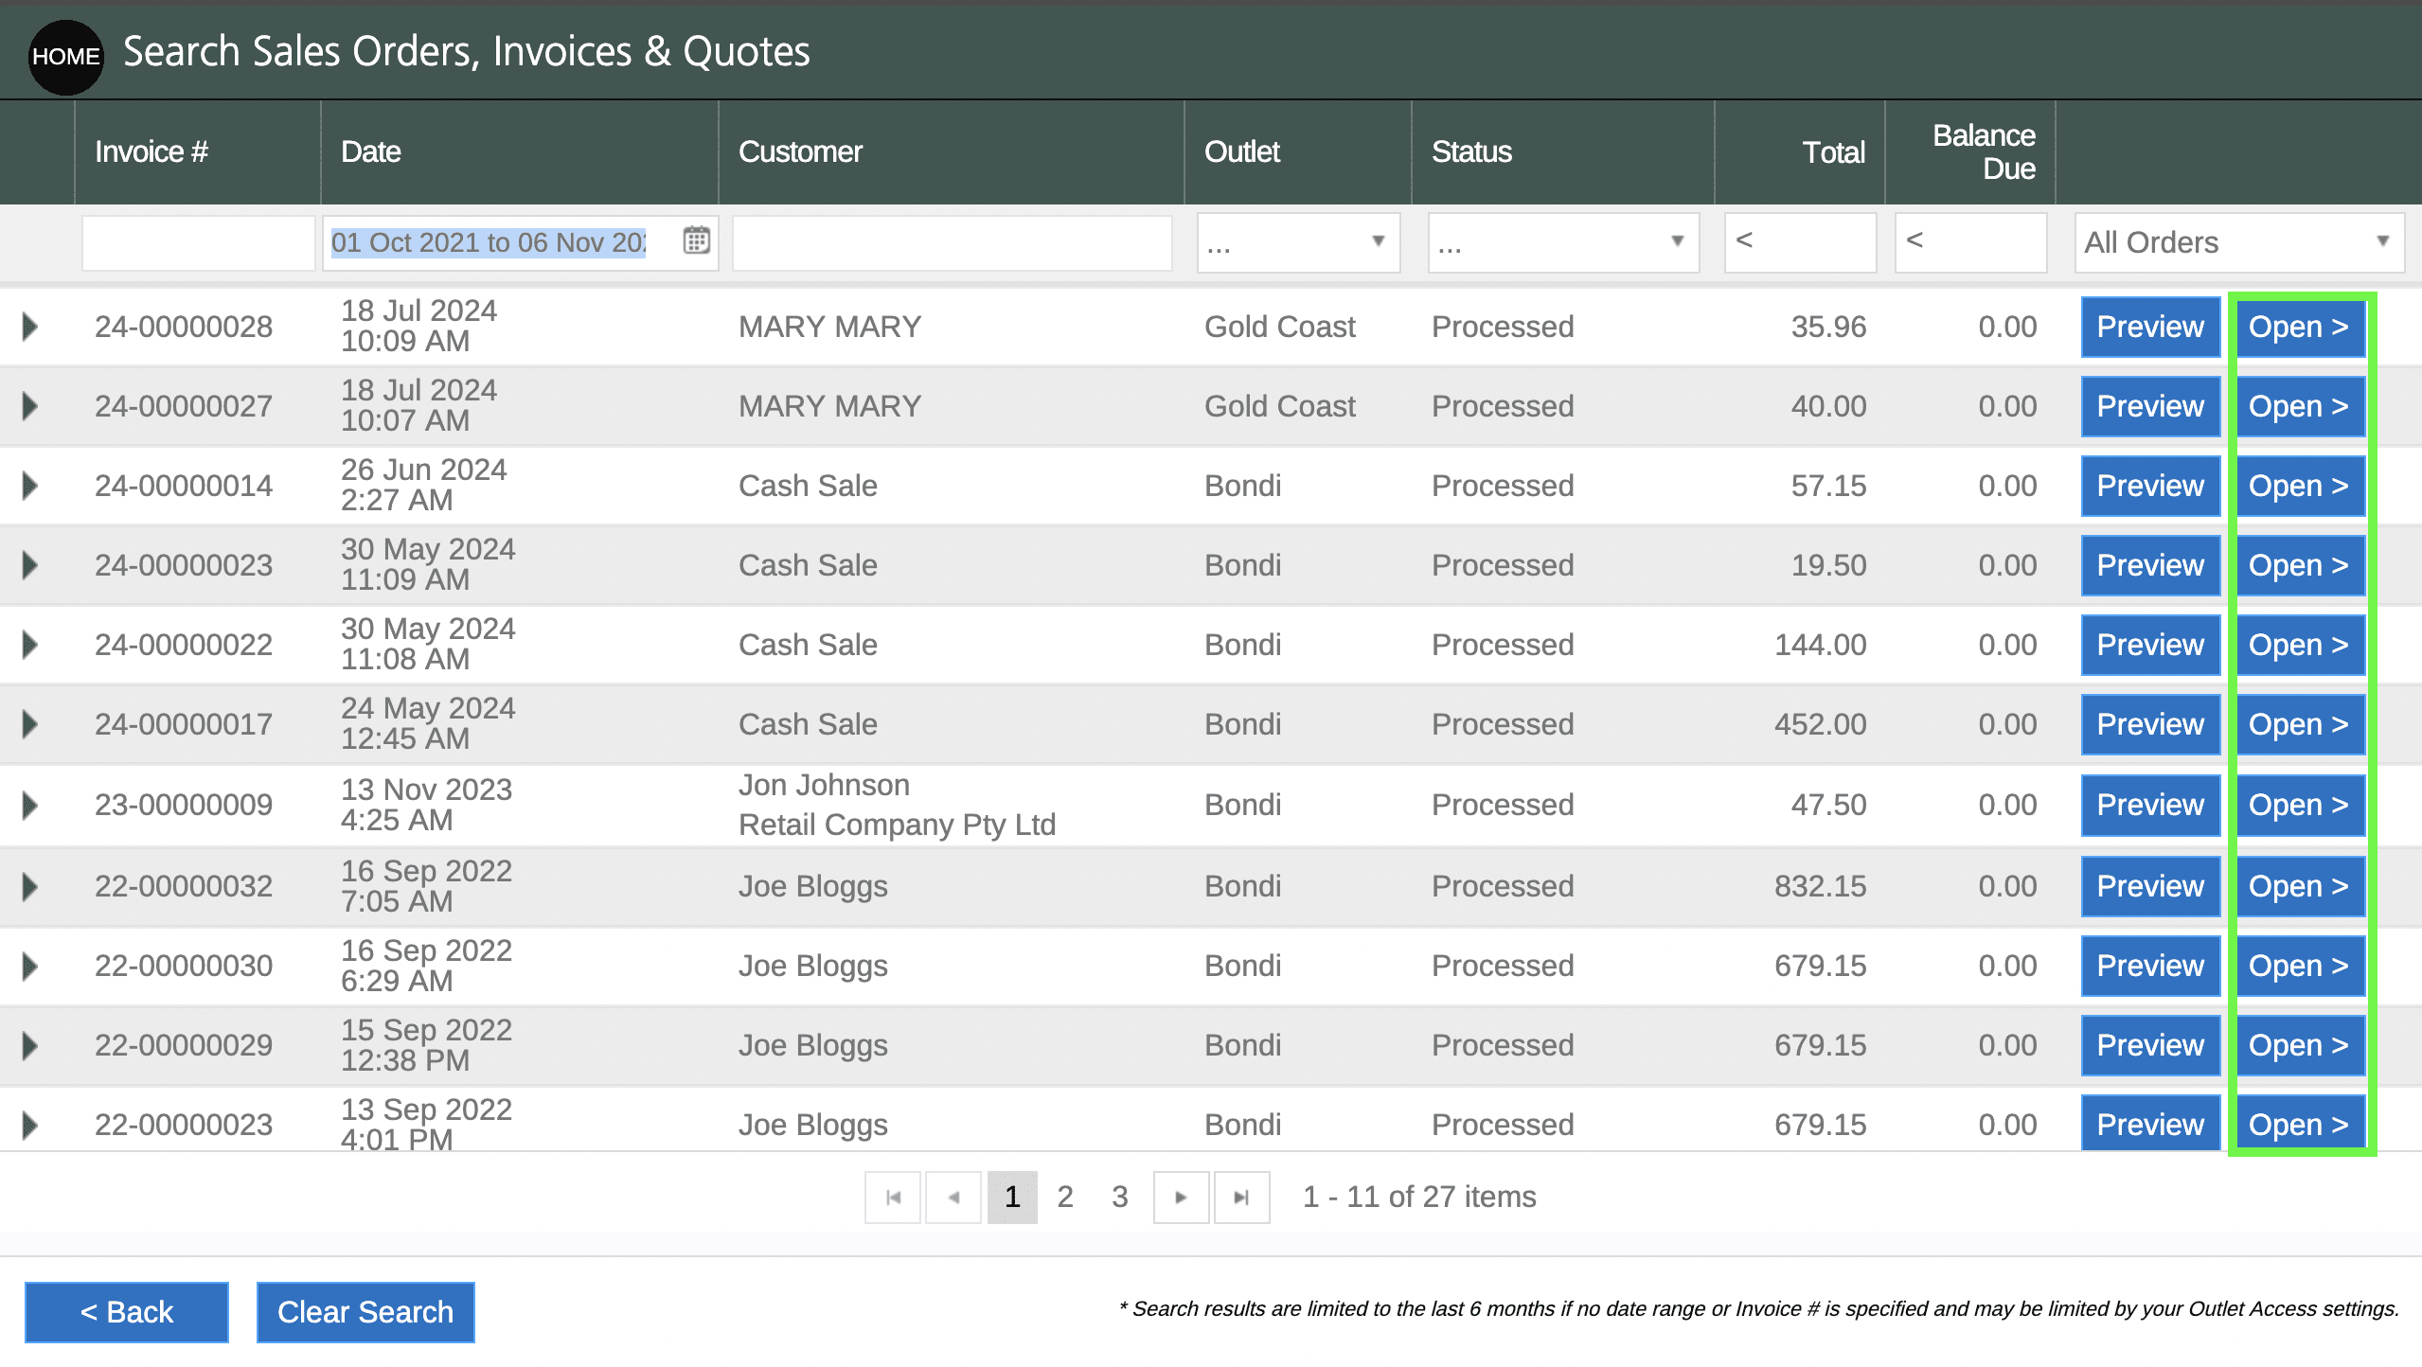Go to previous page of results
This screenshot has height=1367, width=2422.
953,1197
